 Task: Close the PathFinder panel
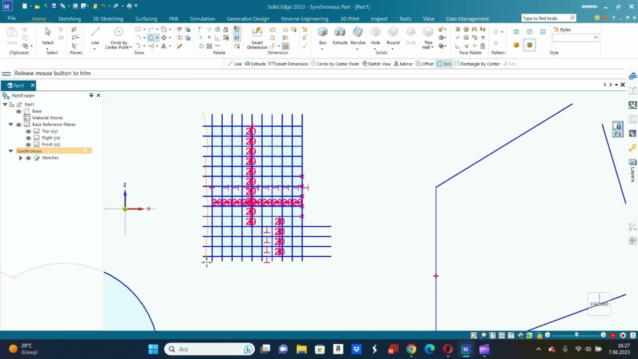98,95
